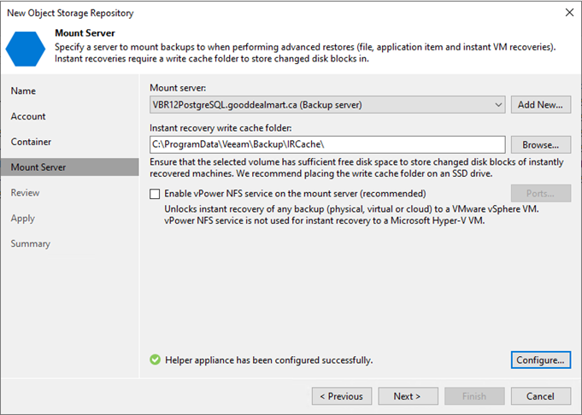Click the Configure... helper appliance button
Image resolution: width=582 pixels, height=415 pixels.
tap(541, 360)
